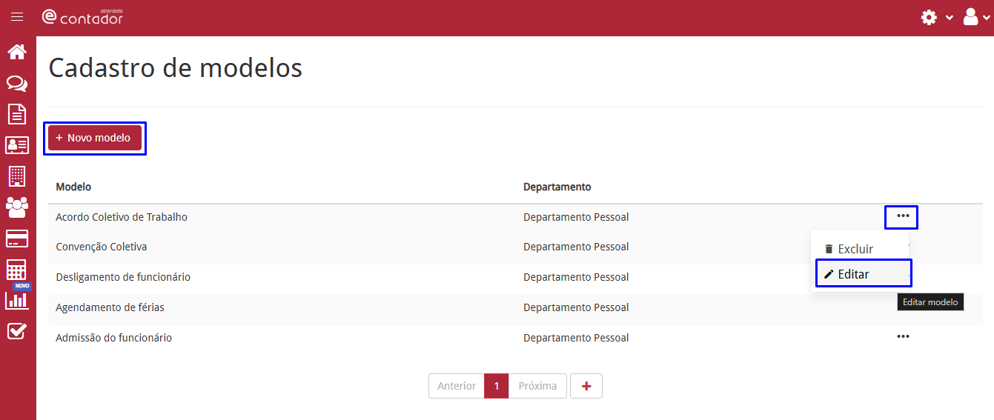994x420 pixels.
Task: Open the calculator sidebar icon
Action: point(17,269)
